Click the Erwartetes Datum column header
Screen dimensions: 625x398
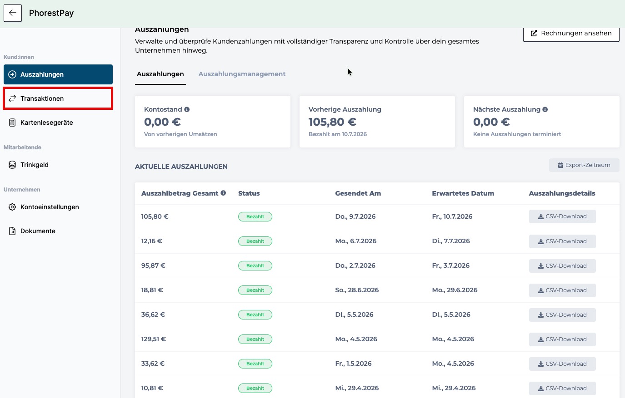coord(463,193)
